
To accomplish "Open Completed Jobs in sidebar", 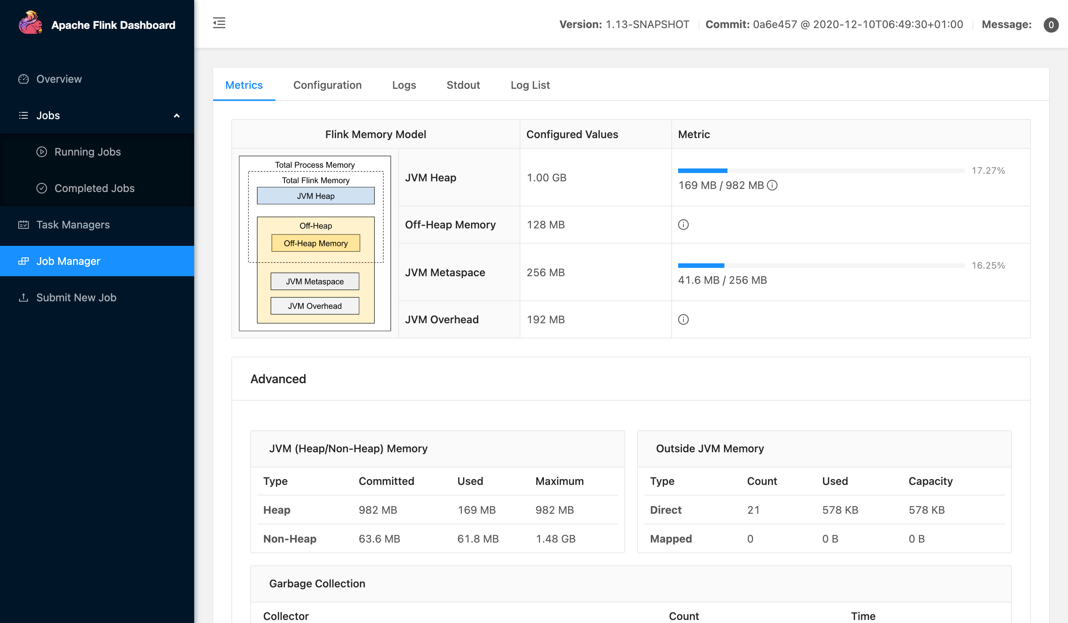I will point(94,188).
